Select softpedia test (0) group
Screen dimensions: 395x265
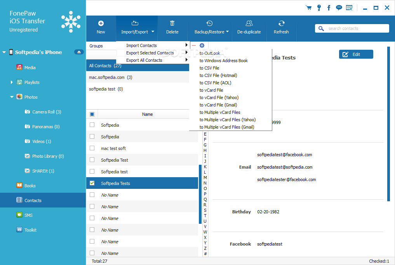(137, 89)
